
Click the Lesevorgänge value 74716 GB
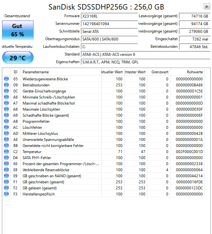pos(194,16)
